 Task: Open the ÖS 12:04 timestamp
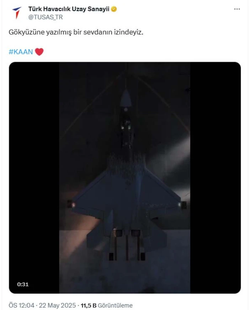tap(21, 305)
